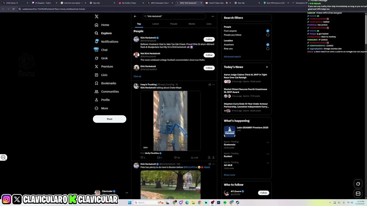Screen dimensions: 367x206
Task: Click the Post button
Action: [110, 119]
